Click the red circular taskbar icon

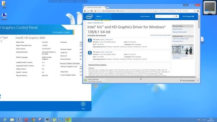[x=26, y=120]
